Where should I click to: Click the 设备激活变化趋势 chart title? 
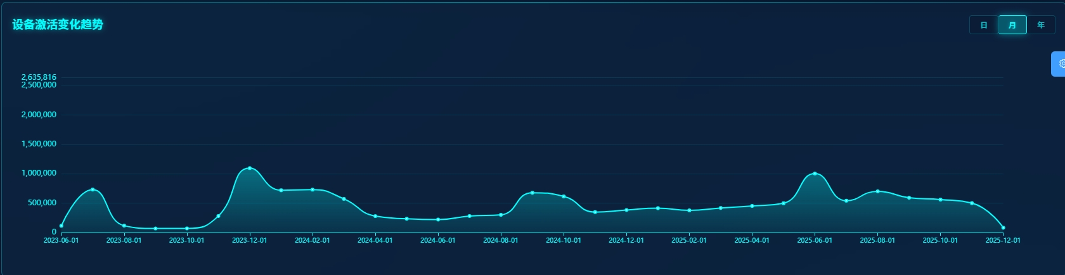(x=58, y=25)
